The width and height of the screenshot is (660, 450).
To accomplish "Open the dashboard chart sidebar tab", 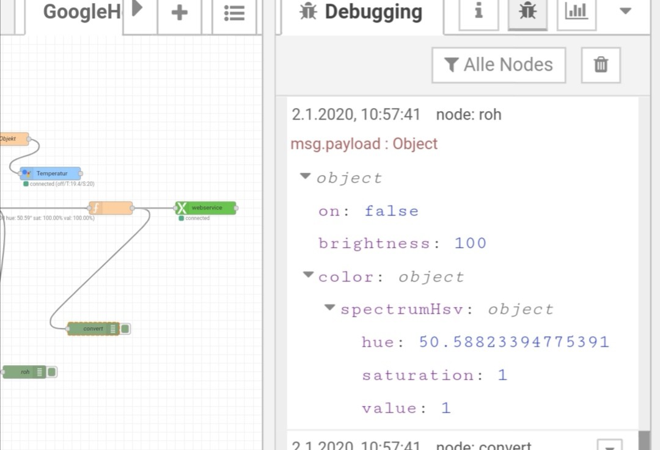I will coord(576,12).
